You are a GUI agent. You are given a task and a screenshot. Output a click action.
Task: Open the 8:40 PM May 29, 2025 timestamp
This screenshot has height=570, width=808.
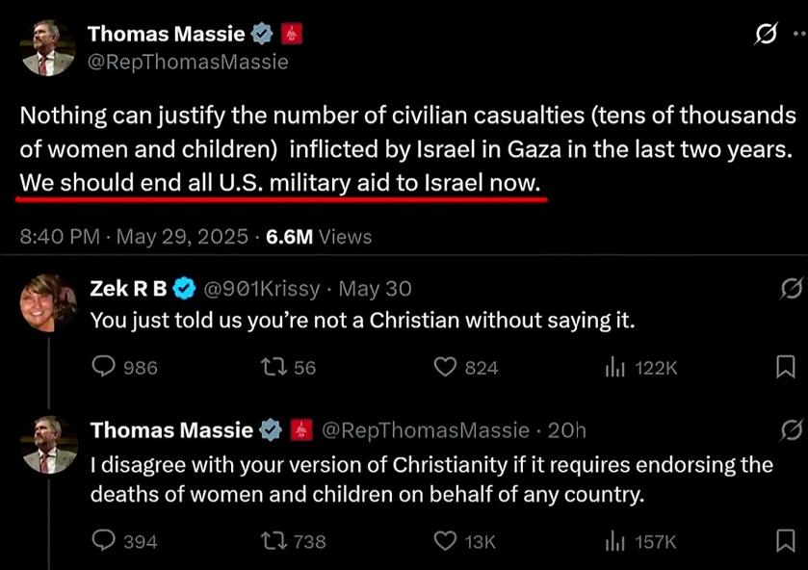[134, 237]
